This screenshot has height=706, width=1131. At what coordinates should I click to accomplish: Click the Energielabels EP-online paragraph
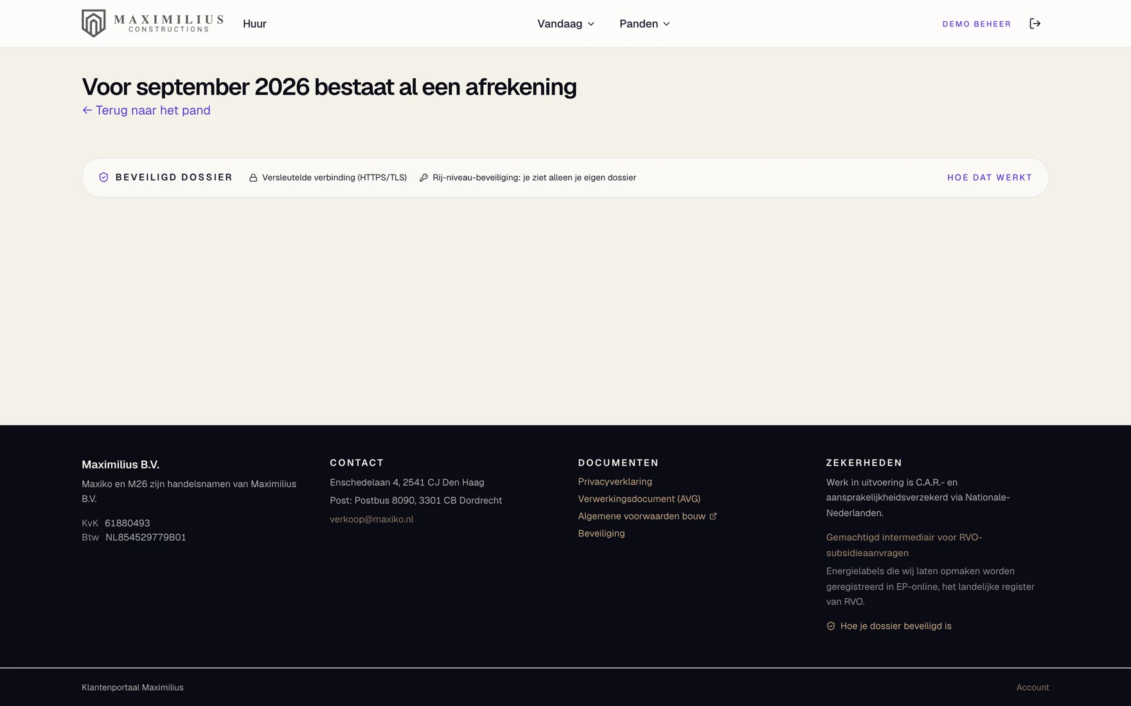click(x=931, y=586)
